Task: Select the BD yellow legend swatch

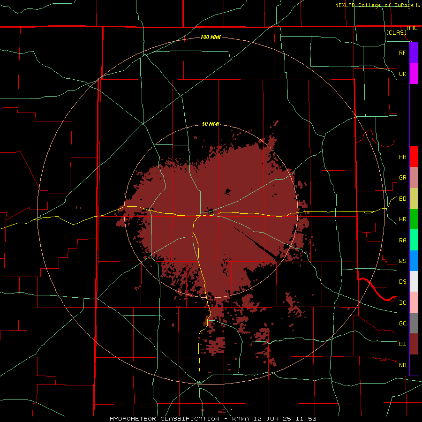Action: tap(414, 199)
